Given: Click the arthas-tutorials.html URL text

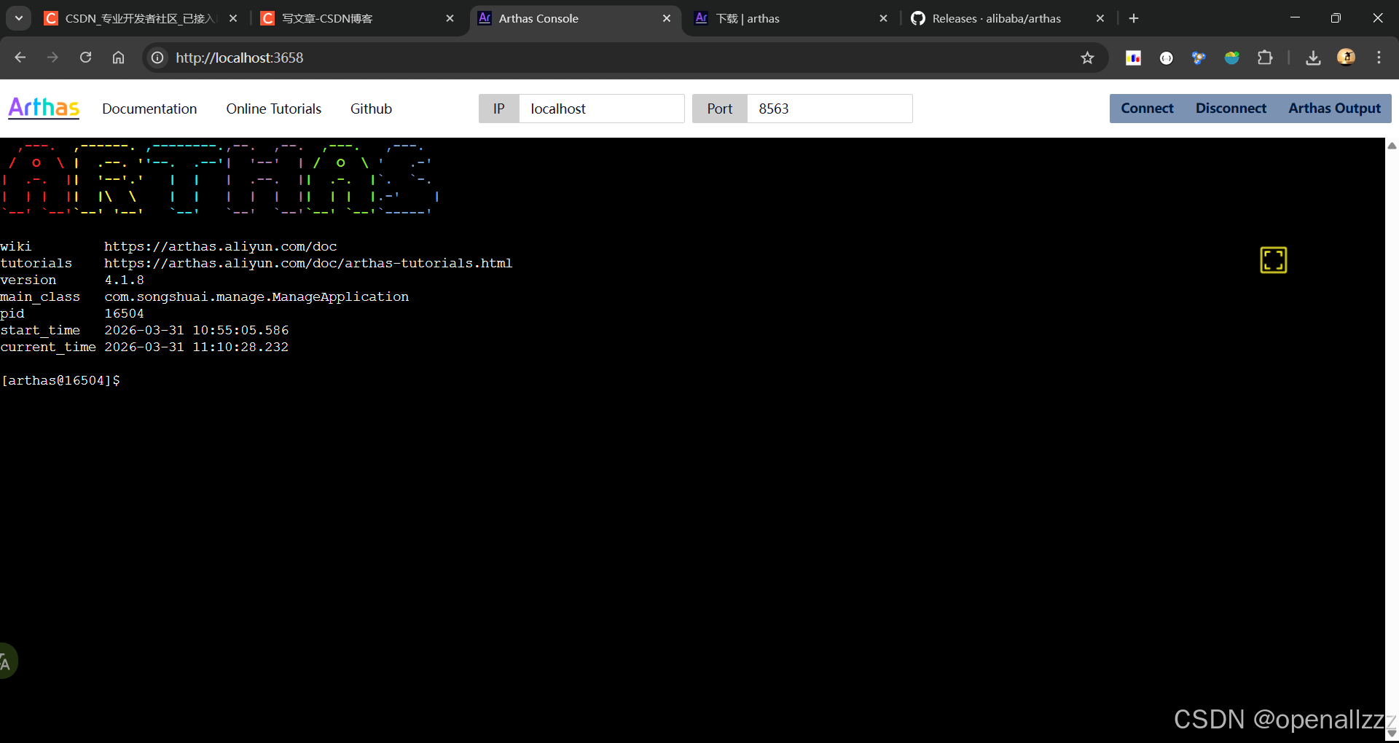Looking at the screenshot, I should (x=308, y=263).
